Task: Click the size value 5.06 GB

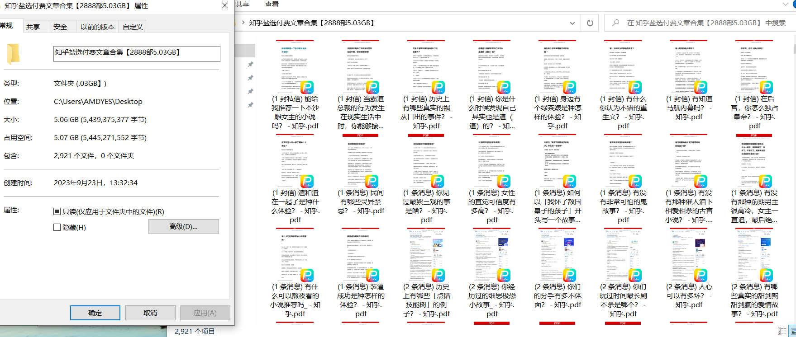Action: pyautogui.click(x=100, y=120)
